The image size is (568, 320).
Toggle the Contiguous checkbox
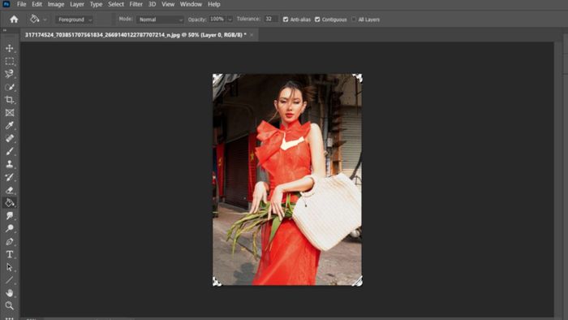coord(317,19)
